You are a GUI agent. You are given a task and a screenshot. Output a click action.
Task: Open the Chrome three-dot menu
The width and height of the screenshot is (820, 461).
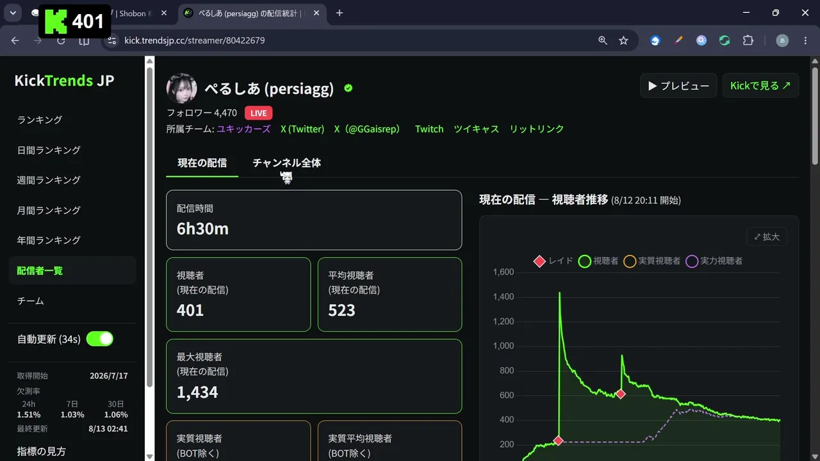805,40
